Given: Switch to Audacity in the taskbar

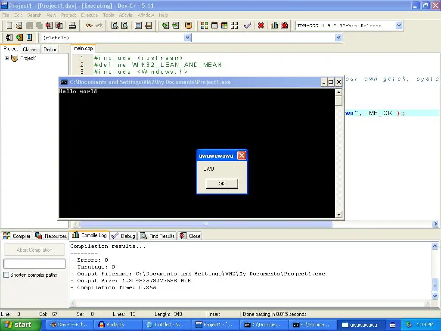Looking at the screenshot, I should click(x=118, y=325).
